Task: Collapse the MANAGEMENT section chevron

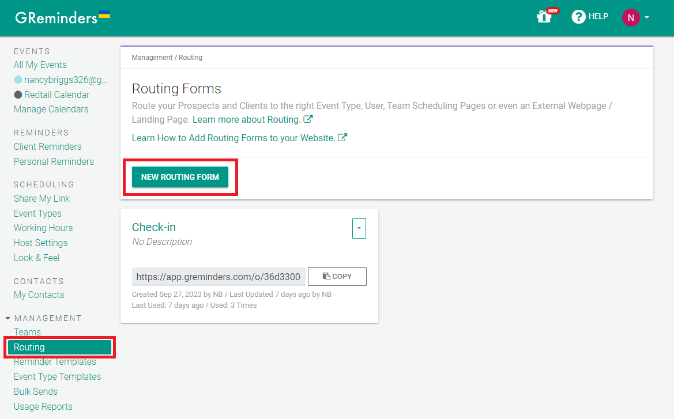Action: [x=7, y=318]
